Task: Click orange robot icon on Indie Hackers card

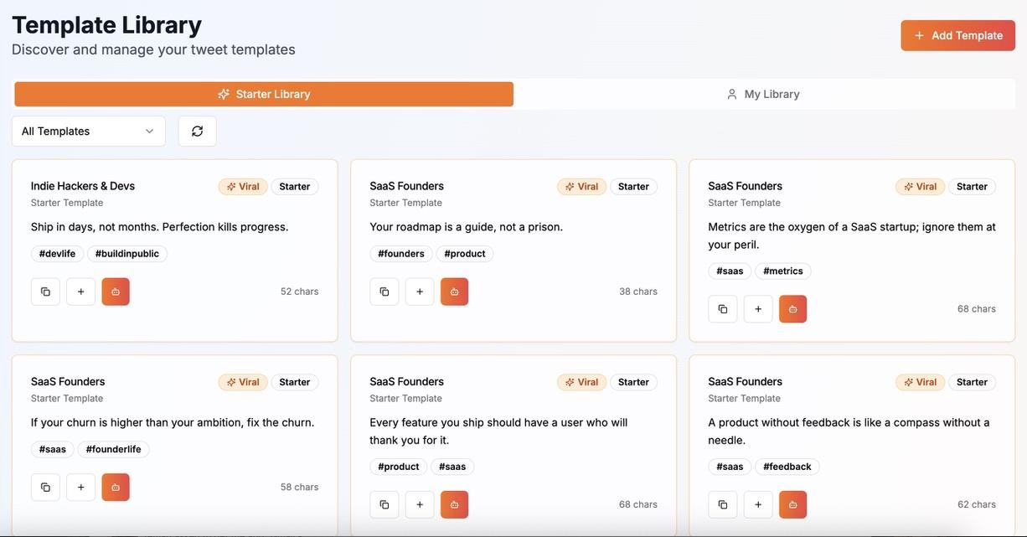Action: click(x=116, y=292)
